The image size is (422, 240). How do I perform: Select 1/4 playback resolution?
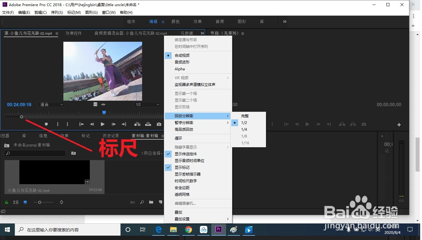(x=244, y=129)
